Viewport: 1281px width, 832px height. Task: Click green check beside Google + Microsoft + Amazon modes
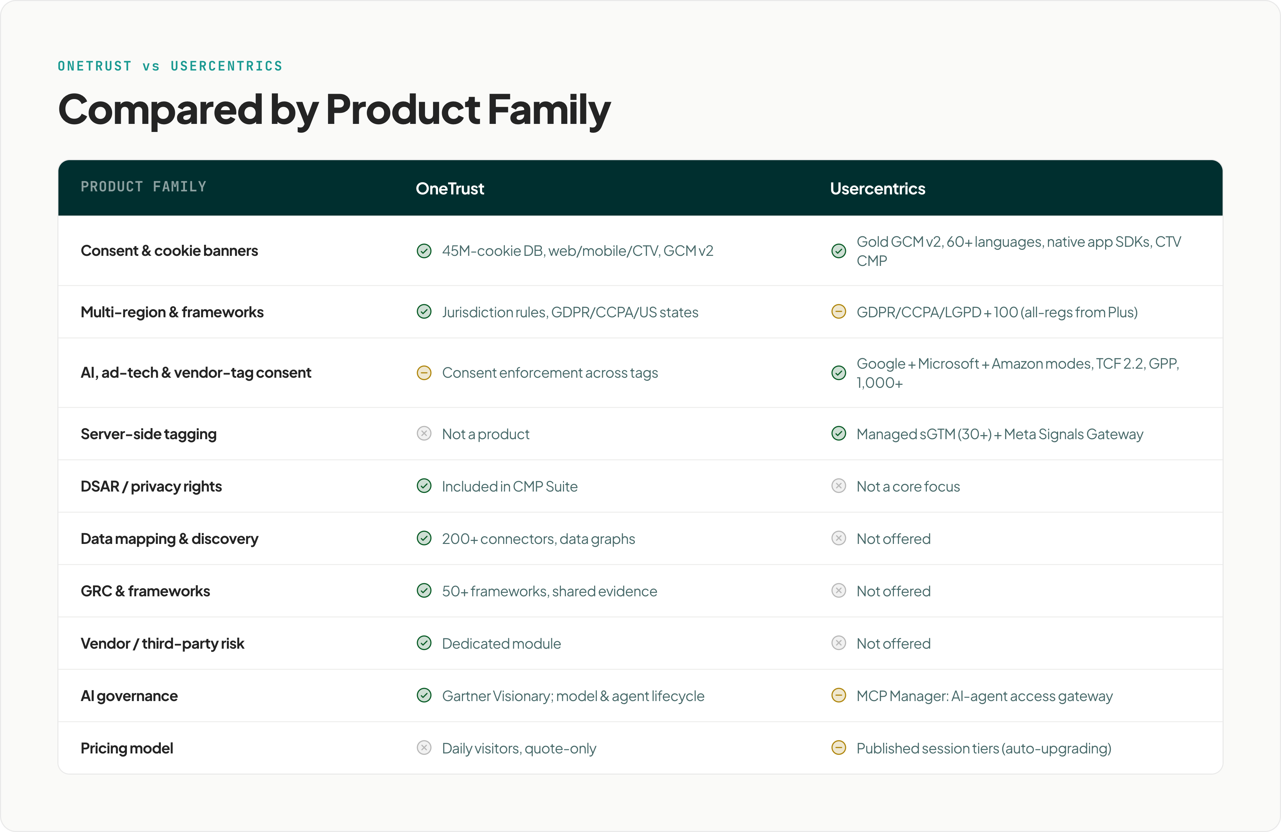pyautogui.click(x=839, y=372)
